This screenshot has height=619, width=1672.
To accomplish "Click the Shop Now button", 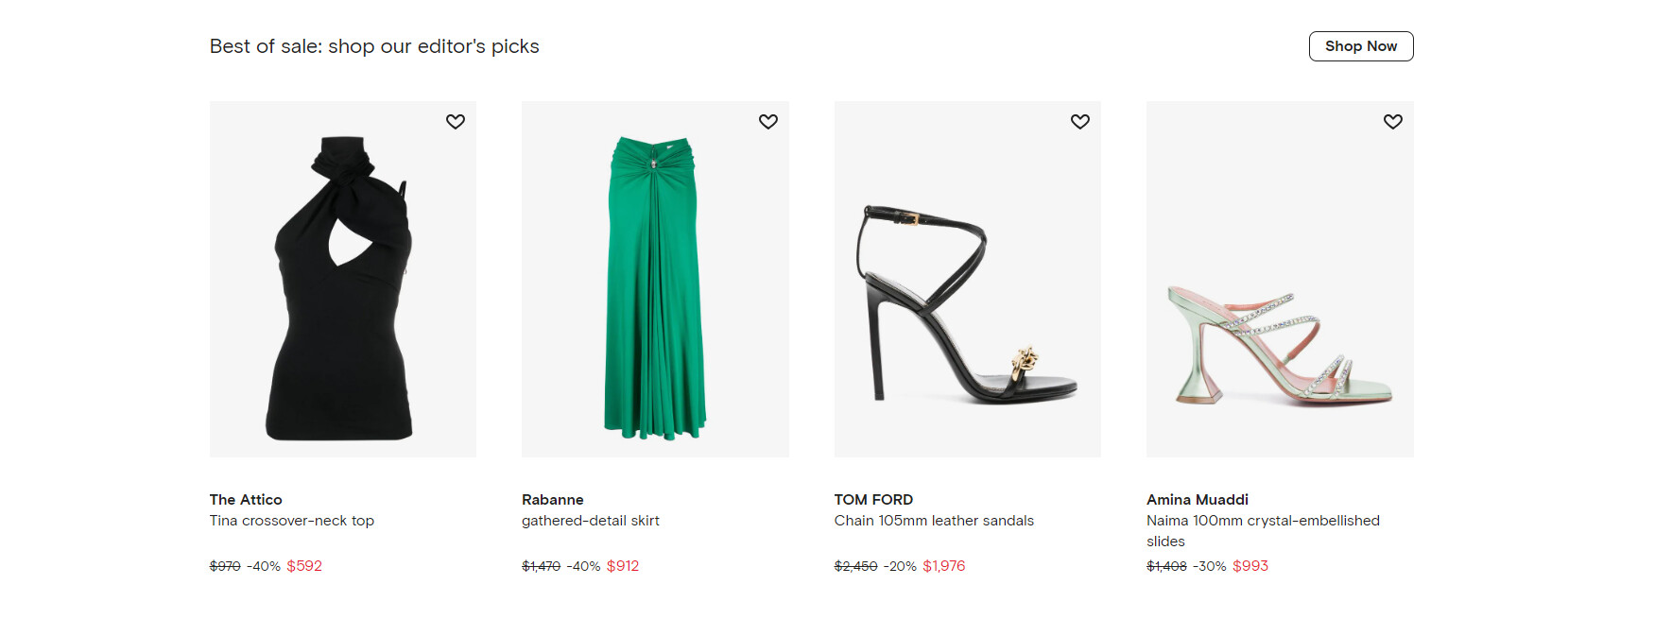I will [x=1360, y=46].
